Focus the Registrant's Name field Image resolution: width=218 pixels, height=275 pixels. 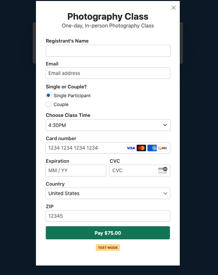coord(108,51)
